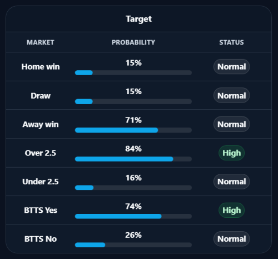278x259 pixels.
Task: Click the Under 2.5 16% progress bar
Action: point(133,188)
